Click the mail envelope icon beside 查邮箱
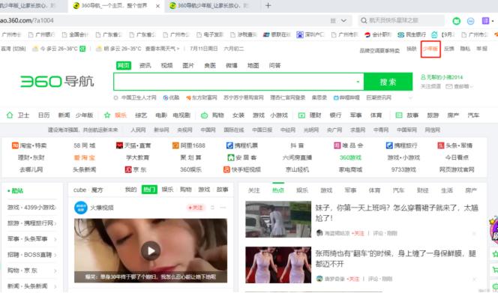498x293 pixels. [449, 86]
